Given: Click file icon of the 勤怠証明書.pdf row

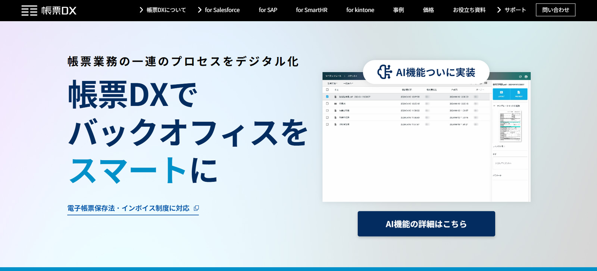Looking at the screenshot, I should (335, 97).
